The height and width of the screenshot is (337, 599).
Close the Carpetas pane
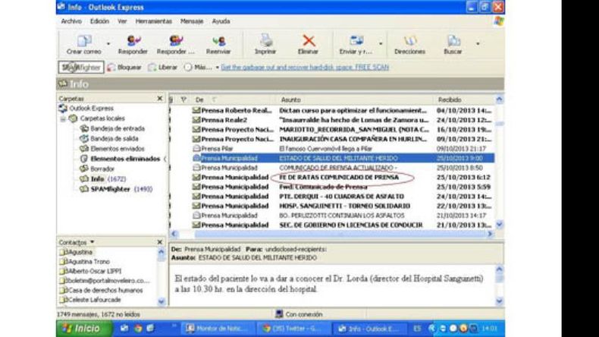[160, 99]
